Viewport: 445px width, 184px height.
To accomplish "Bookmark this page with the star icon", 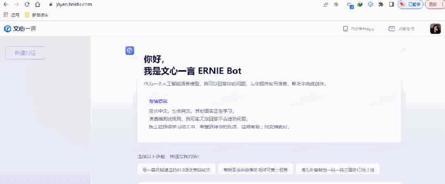I will pos(336,5).
